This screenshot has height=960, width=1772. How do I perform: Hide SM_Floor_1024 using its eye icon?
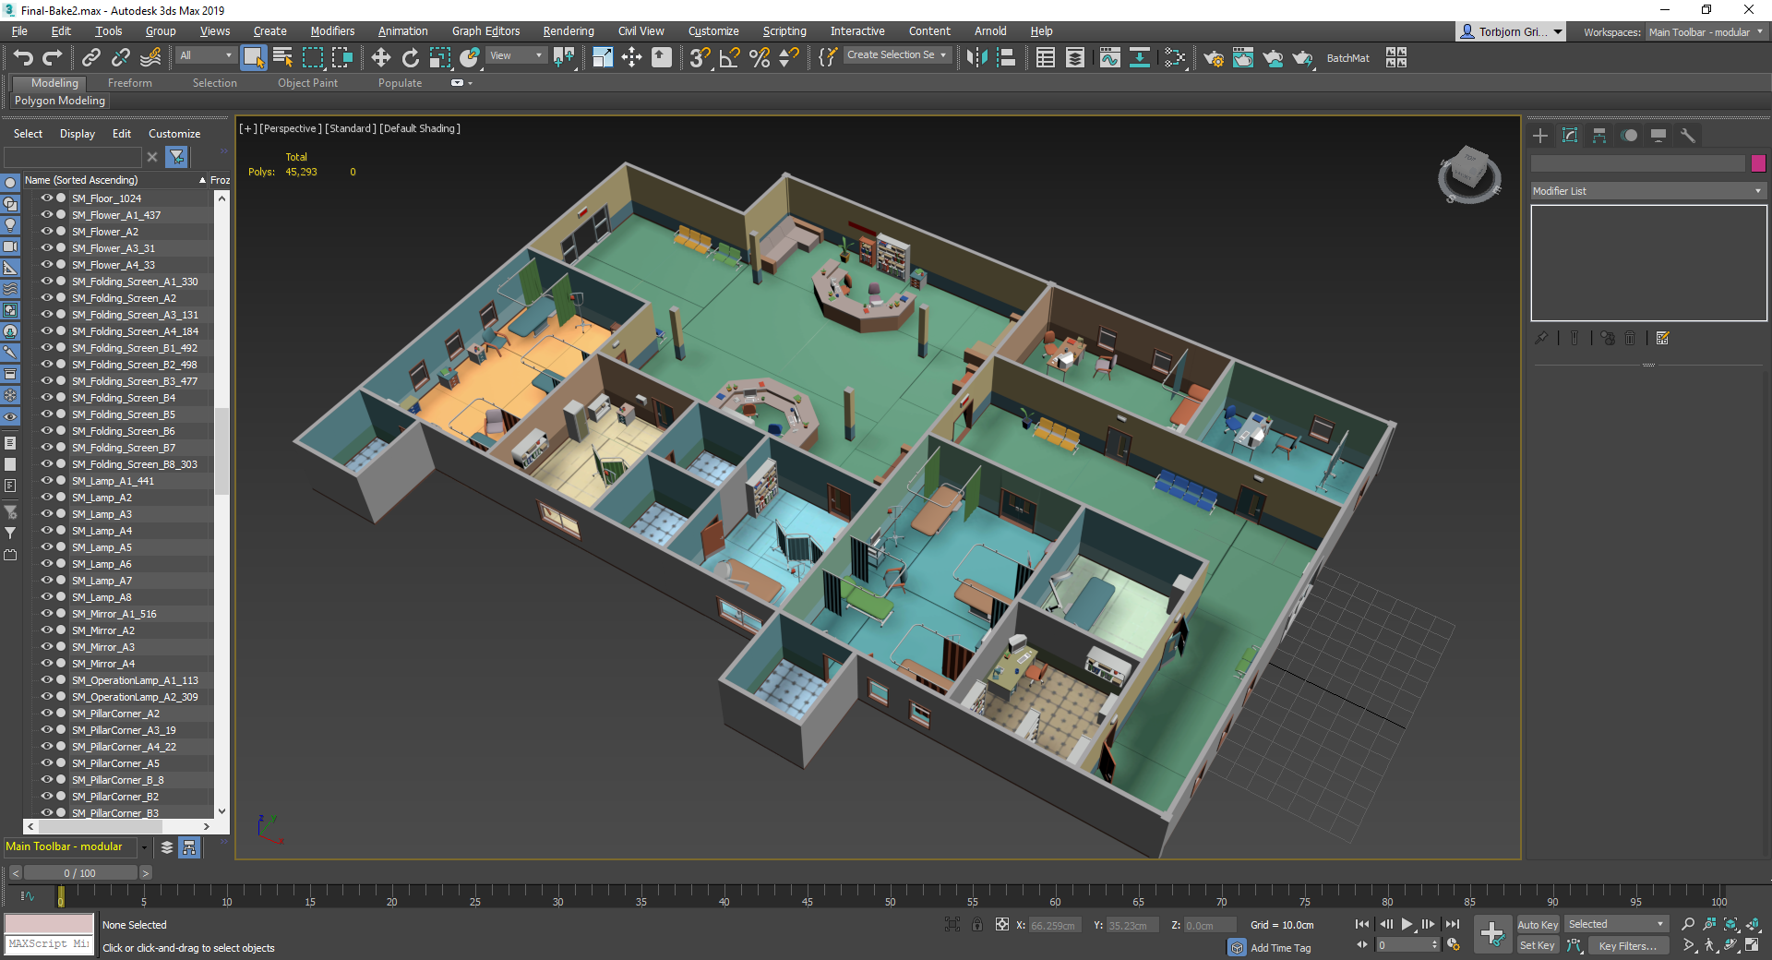click(46, 198)
